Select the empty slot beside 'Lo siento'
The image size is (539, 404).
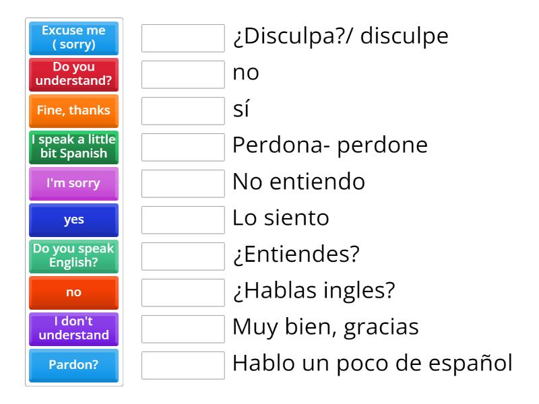point(183,220)
